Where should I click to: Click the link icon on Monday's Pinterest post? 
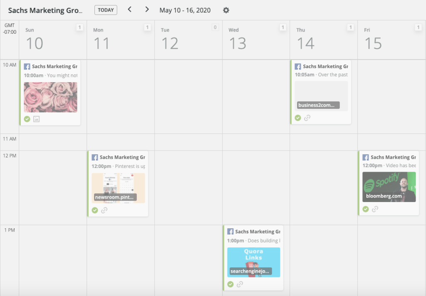coord(104,210)
